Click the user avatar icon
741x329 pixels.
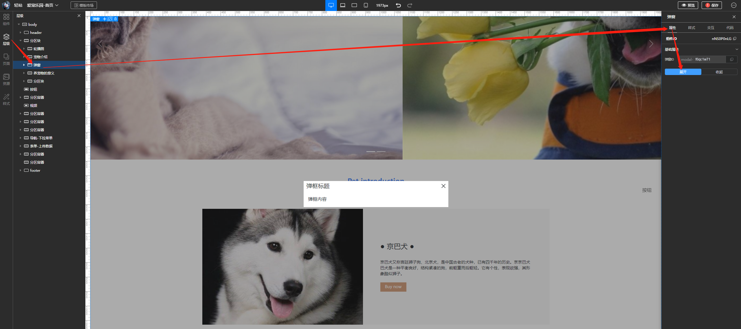(6, 5)
